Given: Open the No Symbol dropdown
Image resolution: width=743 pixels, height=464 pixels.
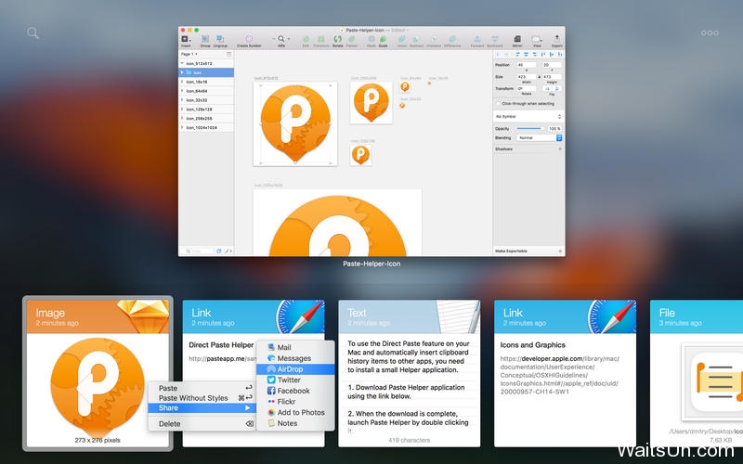Looking at the screenshot, I should click(x=528, y=117).
